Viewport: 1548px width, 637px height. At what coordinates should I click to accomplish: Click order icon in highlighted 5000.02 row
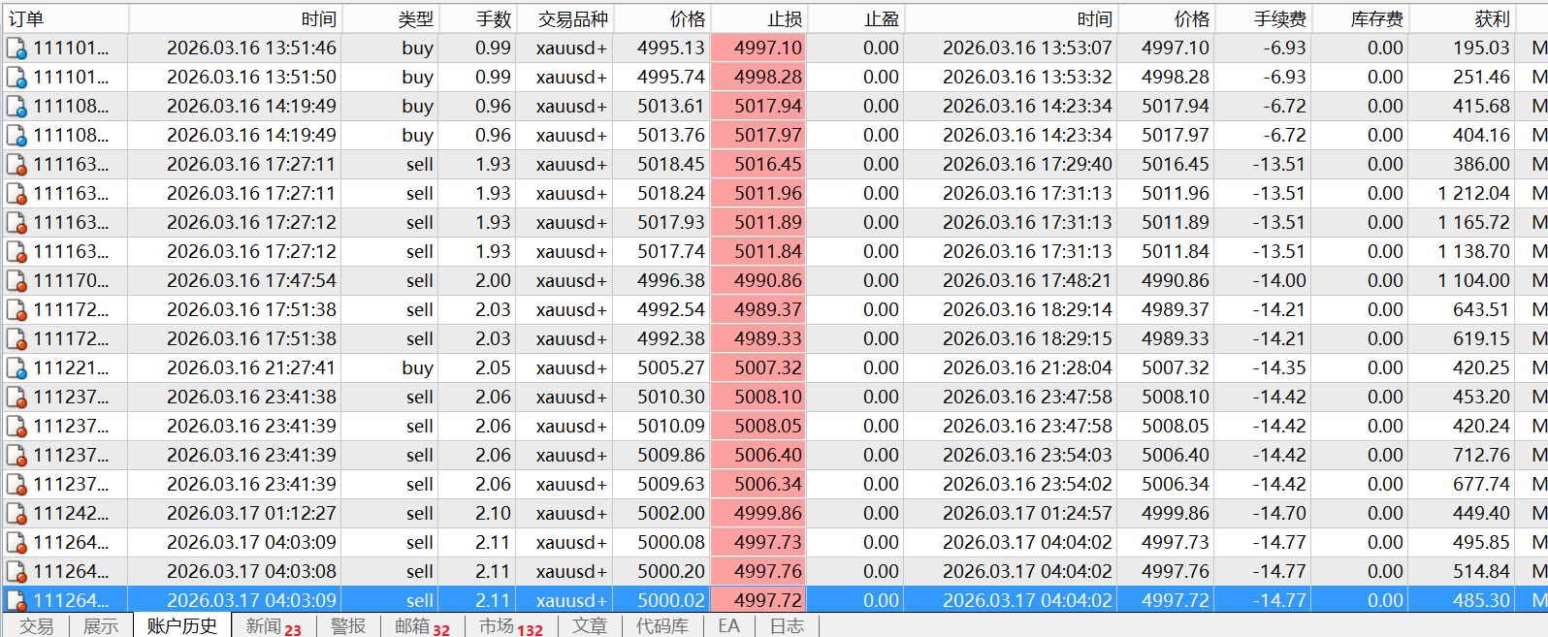16,600
